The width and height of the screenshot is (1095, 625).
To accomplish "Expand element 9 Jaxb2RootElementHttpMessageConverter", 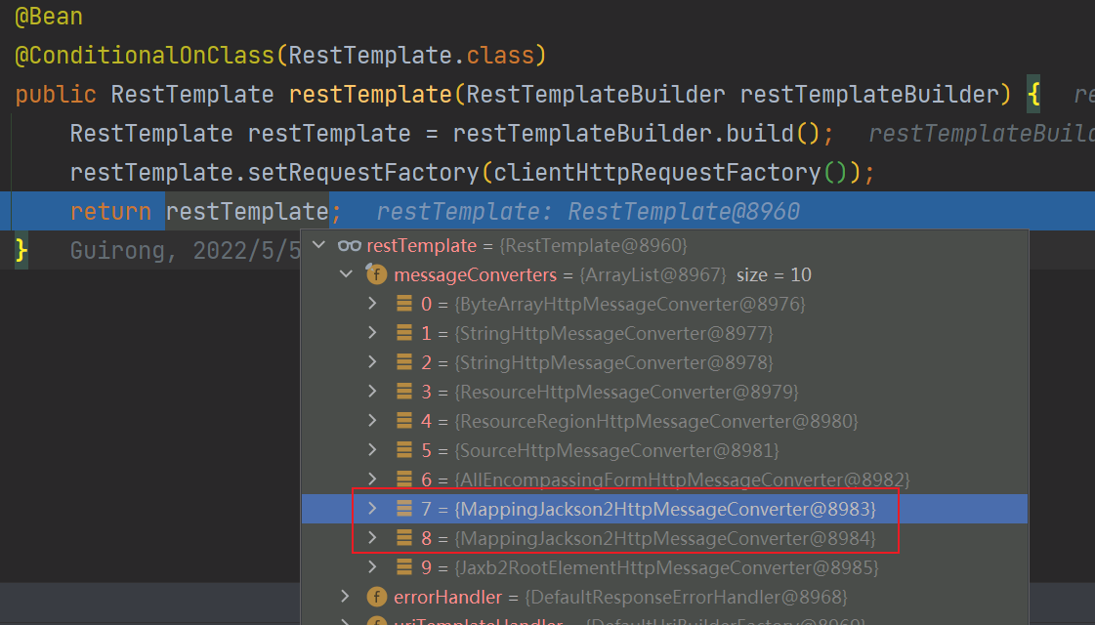I will tap(372, 567).
